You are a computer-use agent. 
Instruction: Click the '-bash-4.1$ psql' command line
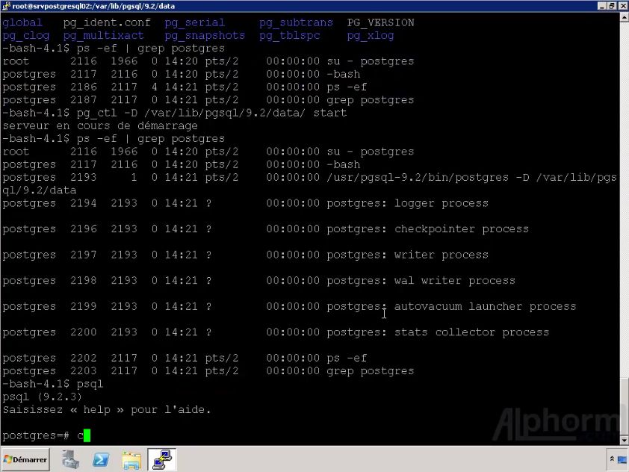53,384
